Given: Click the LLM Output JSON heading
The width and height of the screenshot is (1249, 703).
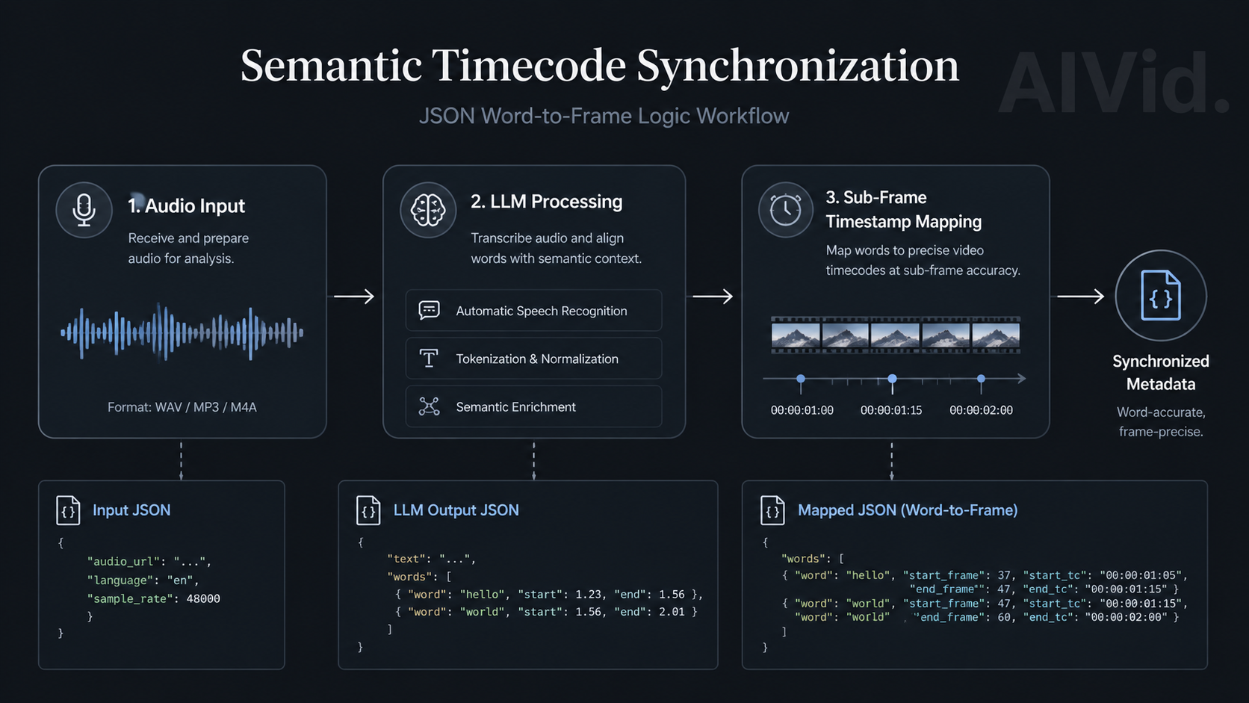Looking at the screenshot, I should (456, 510).
